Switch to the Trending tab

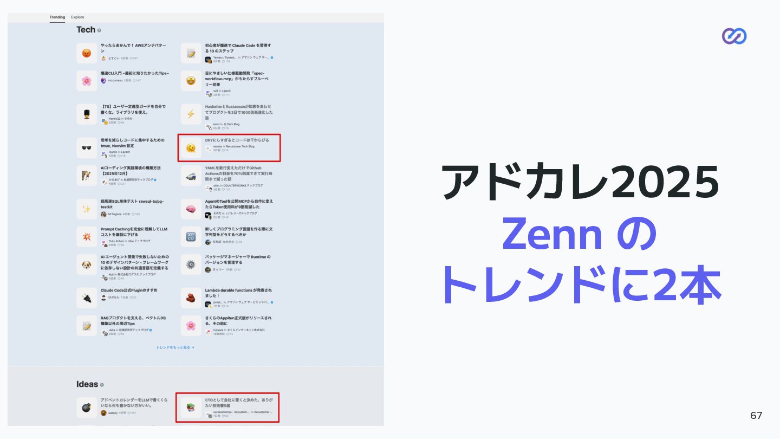pos(57,17)
